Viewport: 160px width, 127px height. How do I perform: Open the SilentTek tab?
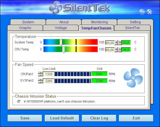pos(132,28)
